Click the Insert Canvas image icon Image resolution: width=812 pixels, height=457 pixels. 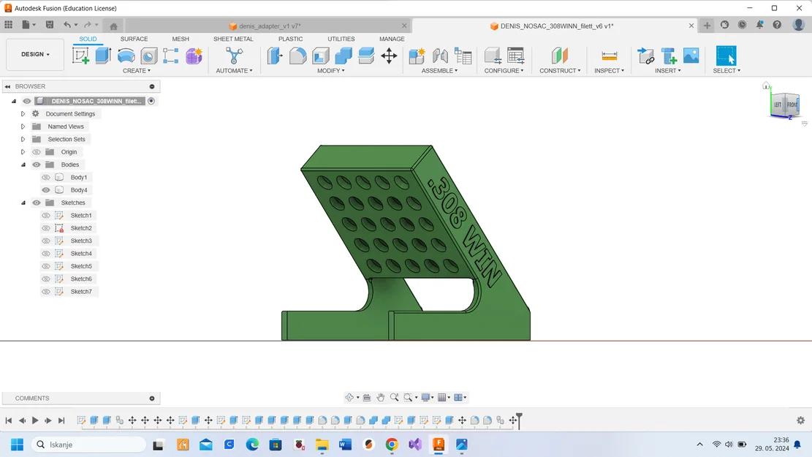(x=691, y=56)
